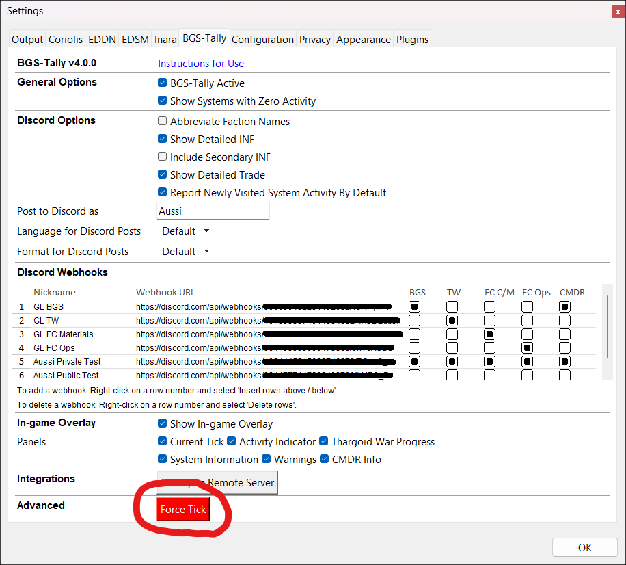Click the GL TW webhook URL cell
Screen dimensions: 626x565
[269, 320]
